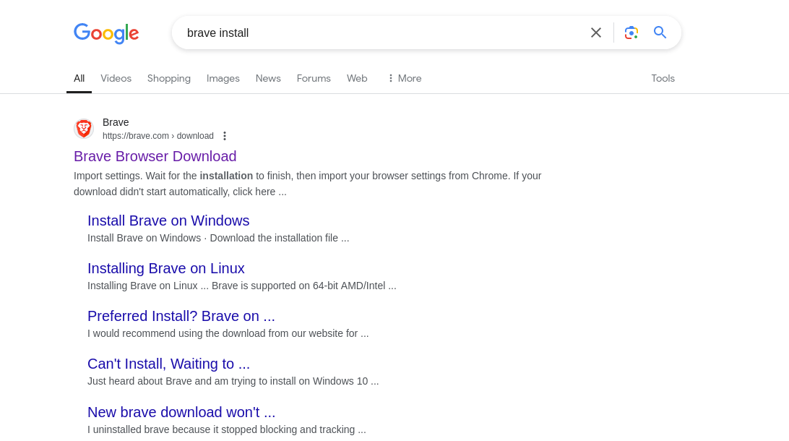The width and height of the screenshot is (789, 441).
Task: Switch to the Videos tab
Action: coord(116,79)
